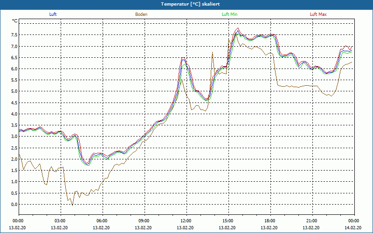Screen dimensions: 373x233
Task: Click the 18:00 time axis label
Action: [x=269, y=221]
